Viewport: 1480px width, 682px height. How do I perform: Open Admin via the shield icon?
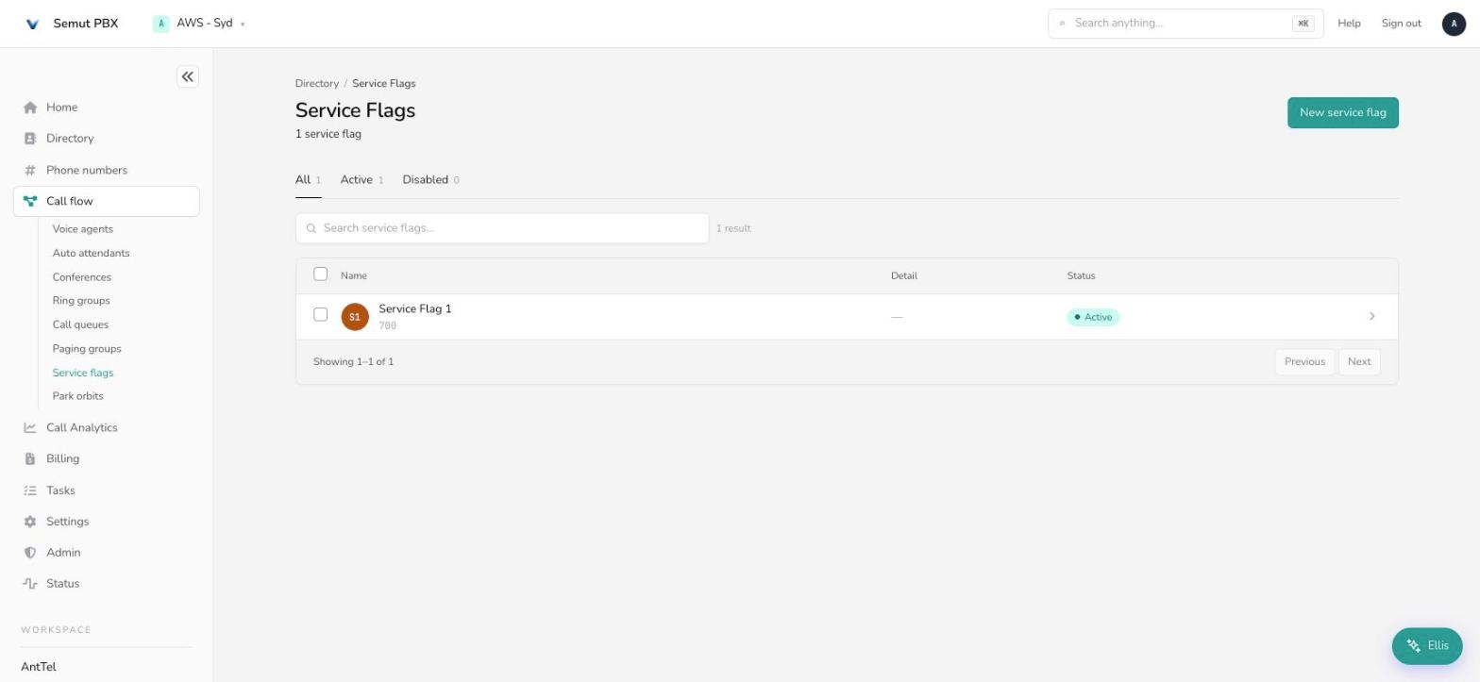pyautogui.click(x=30, y=553)
